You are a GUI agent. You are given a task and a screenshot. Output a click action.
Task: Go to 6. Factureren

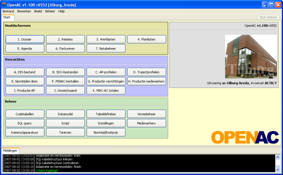(x=65, y=48)
